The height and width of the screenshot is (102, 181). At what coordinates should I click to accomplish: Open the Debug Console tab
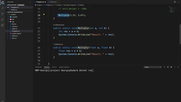coord(64,67)
